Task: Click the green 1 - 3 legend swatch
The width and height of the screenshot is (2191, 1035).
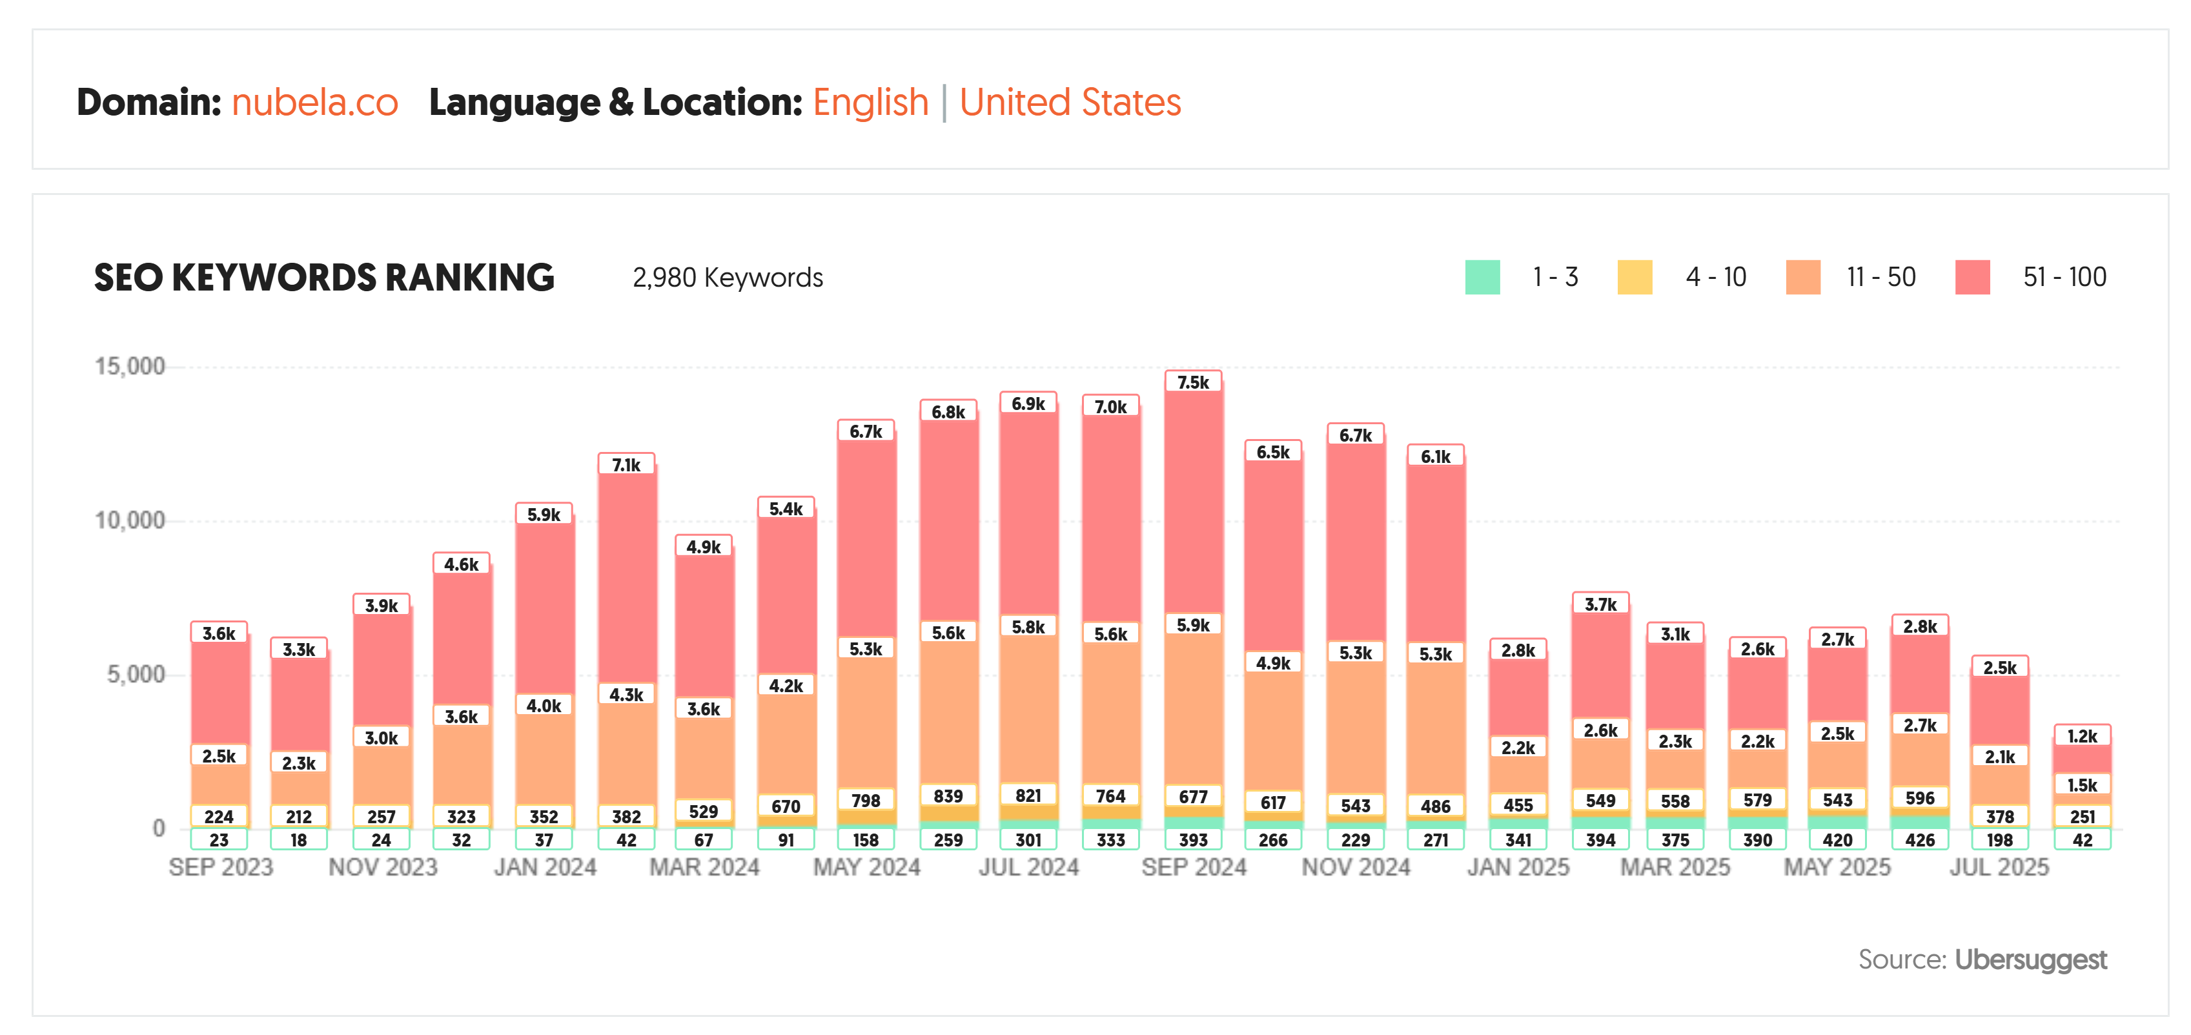Action: (1482, 277)
